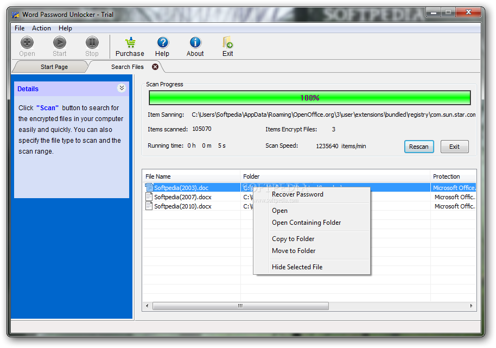Click the Softpedia(2003).doc file icon
496x348 pixels.
[x=149, y=187]
